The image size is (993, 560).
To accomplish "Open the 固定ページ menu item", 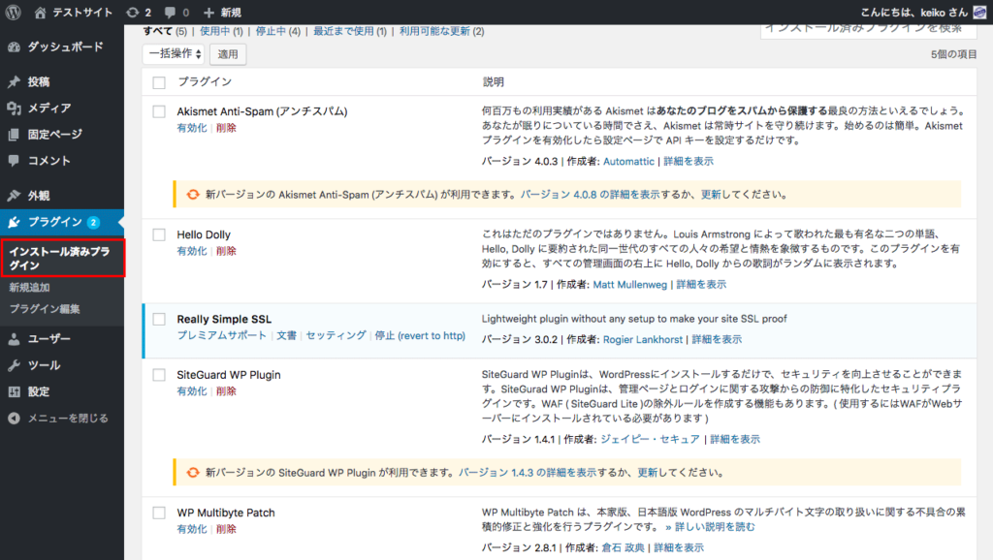I will [x=62, y=135].
